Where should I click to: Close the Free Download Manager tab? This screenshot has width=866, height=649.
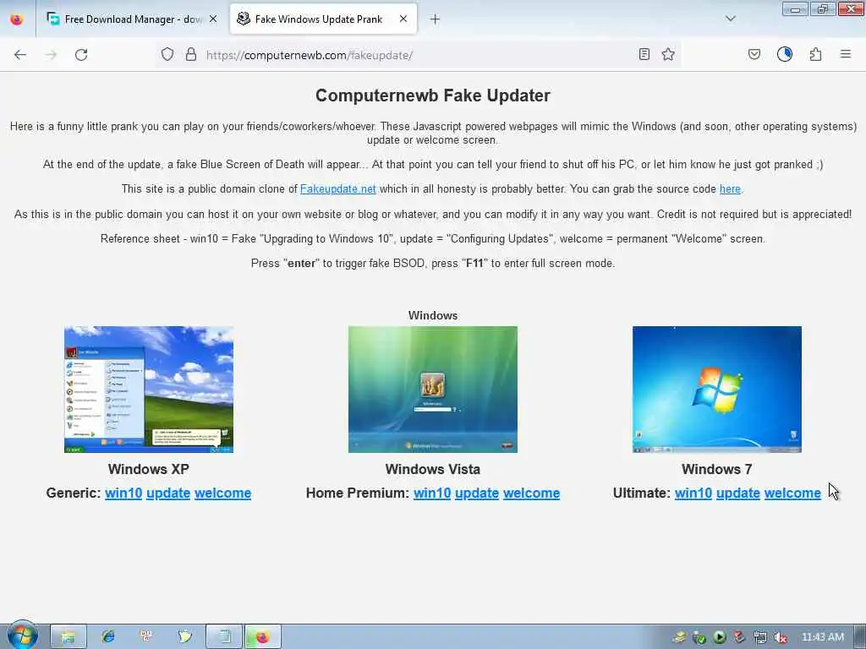coord(213,19)
